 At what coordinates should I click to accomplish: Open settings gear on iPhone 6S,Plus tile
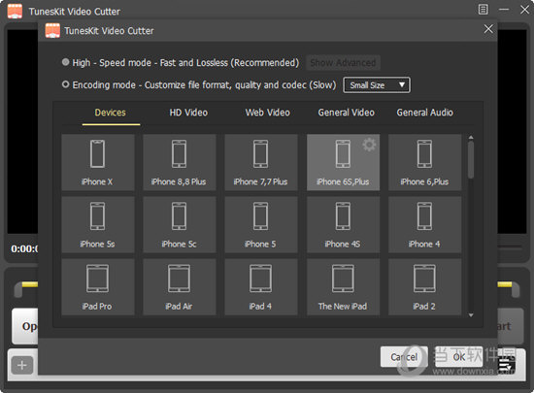(x=369, y=145)
